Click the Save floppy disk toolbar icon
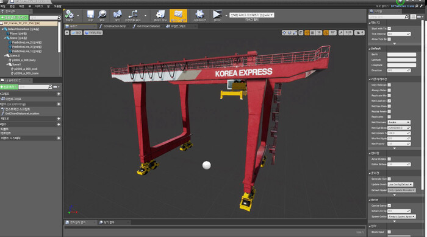Screen dimensions: 427x237 pos(90,15)
